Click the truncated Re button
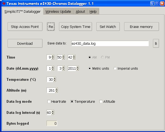Screen dimensions: 165x132 click(x=51, y=27)
